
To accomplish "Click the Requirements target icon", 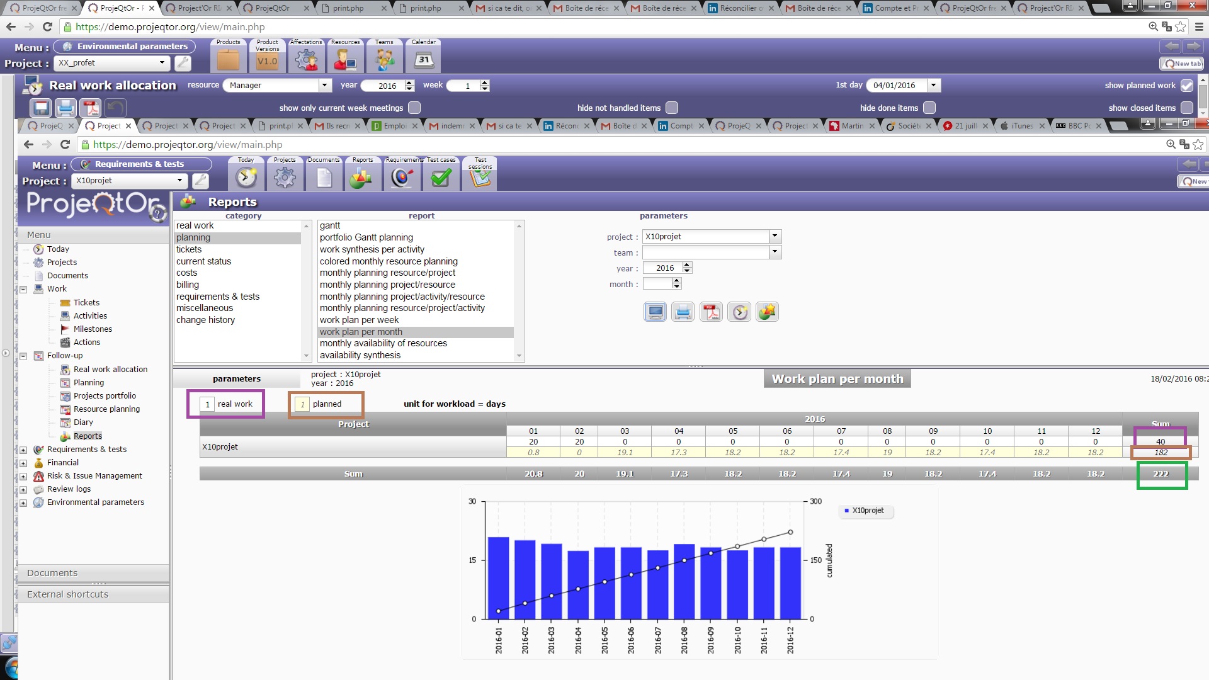I will point(402,178).
